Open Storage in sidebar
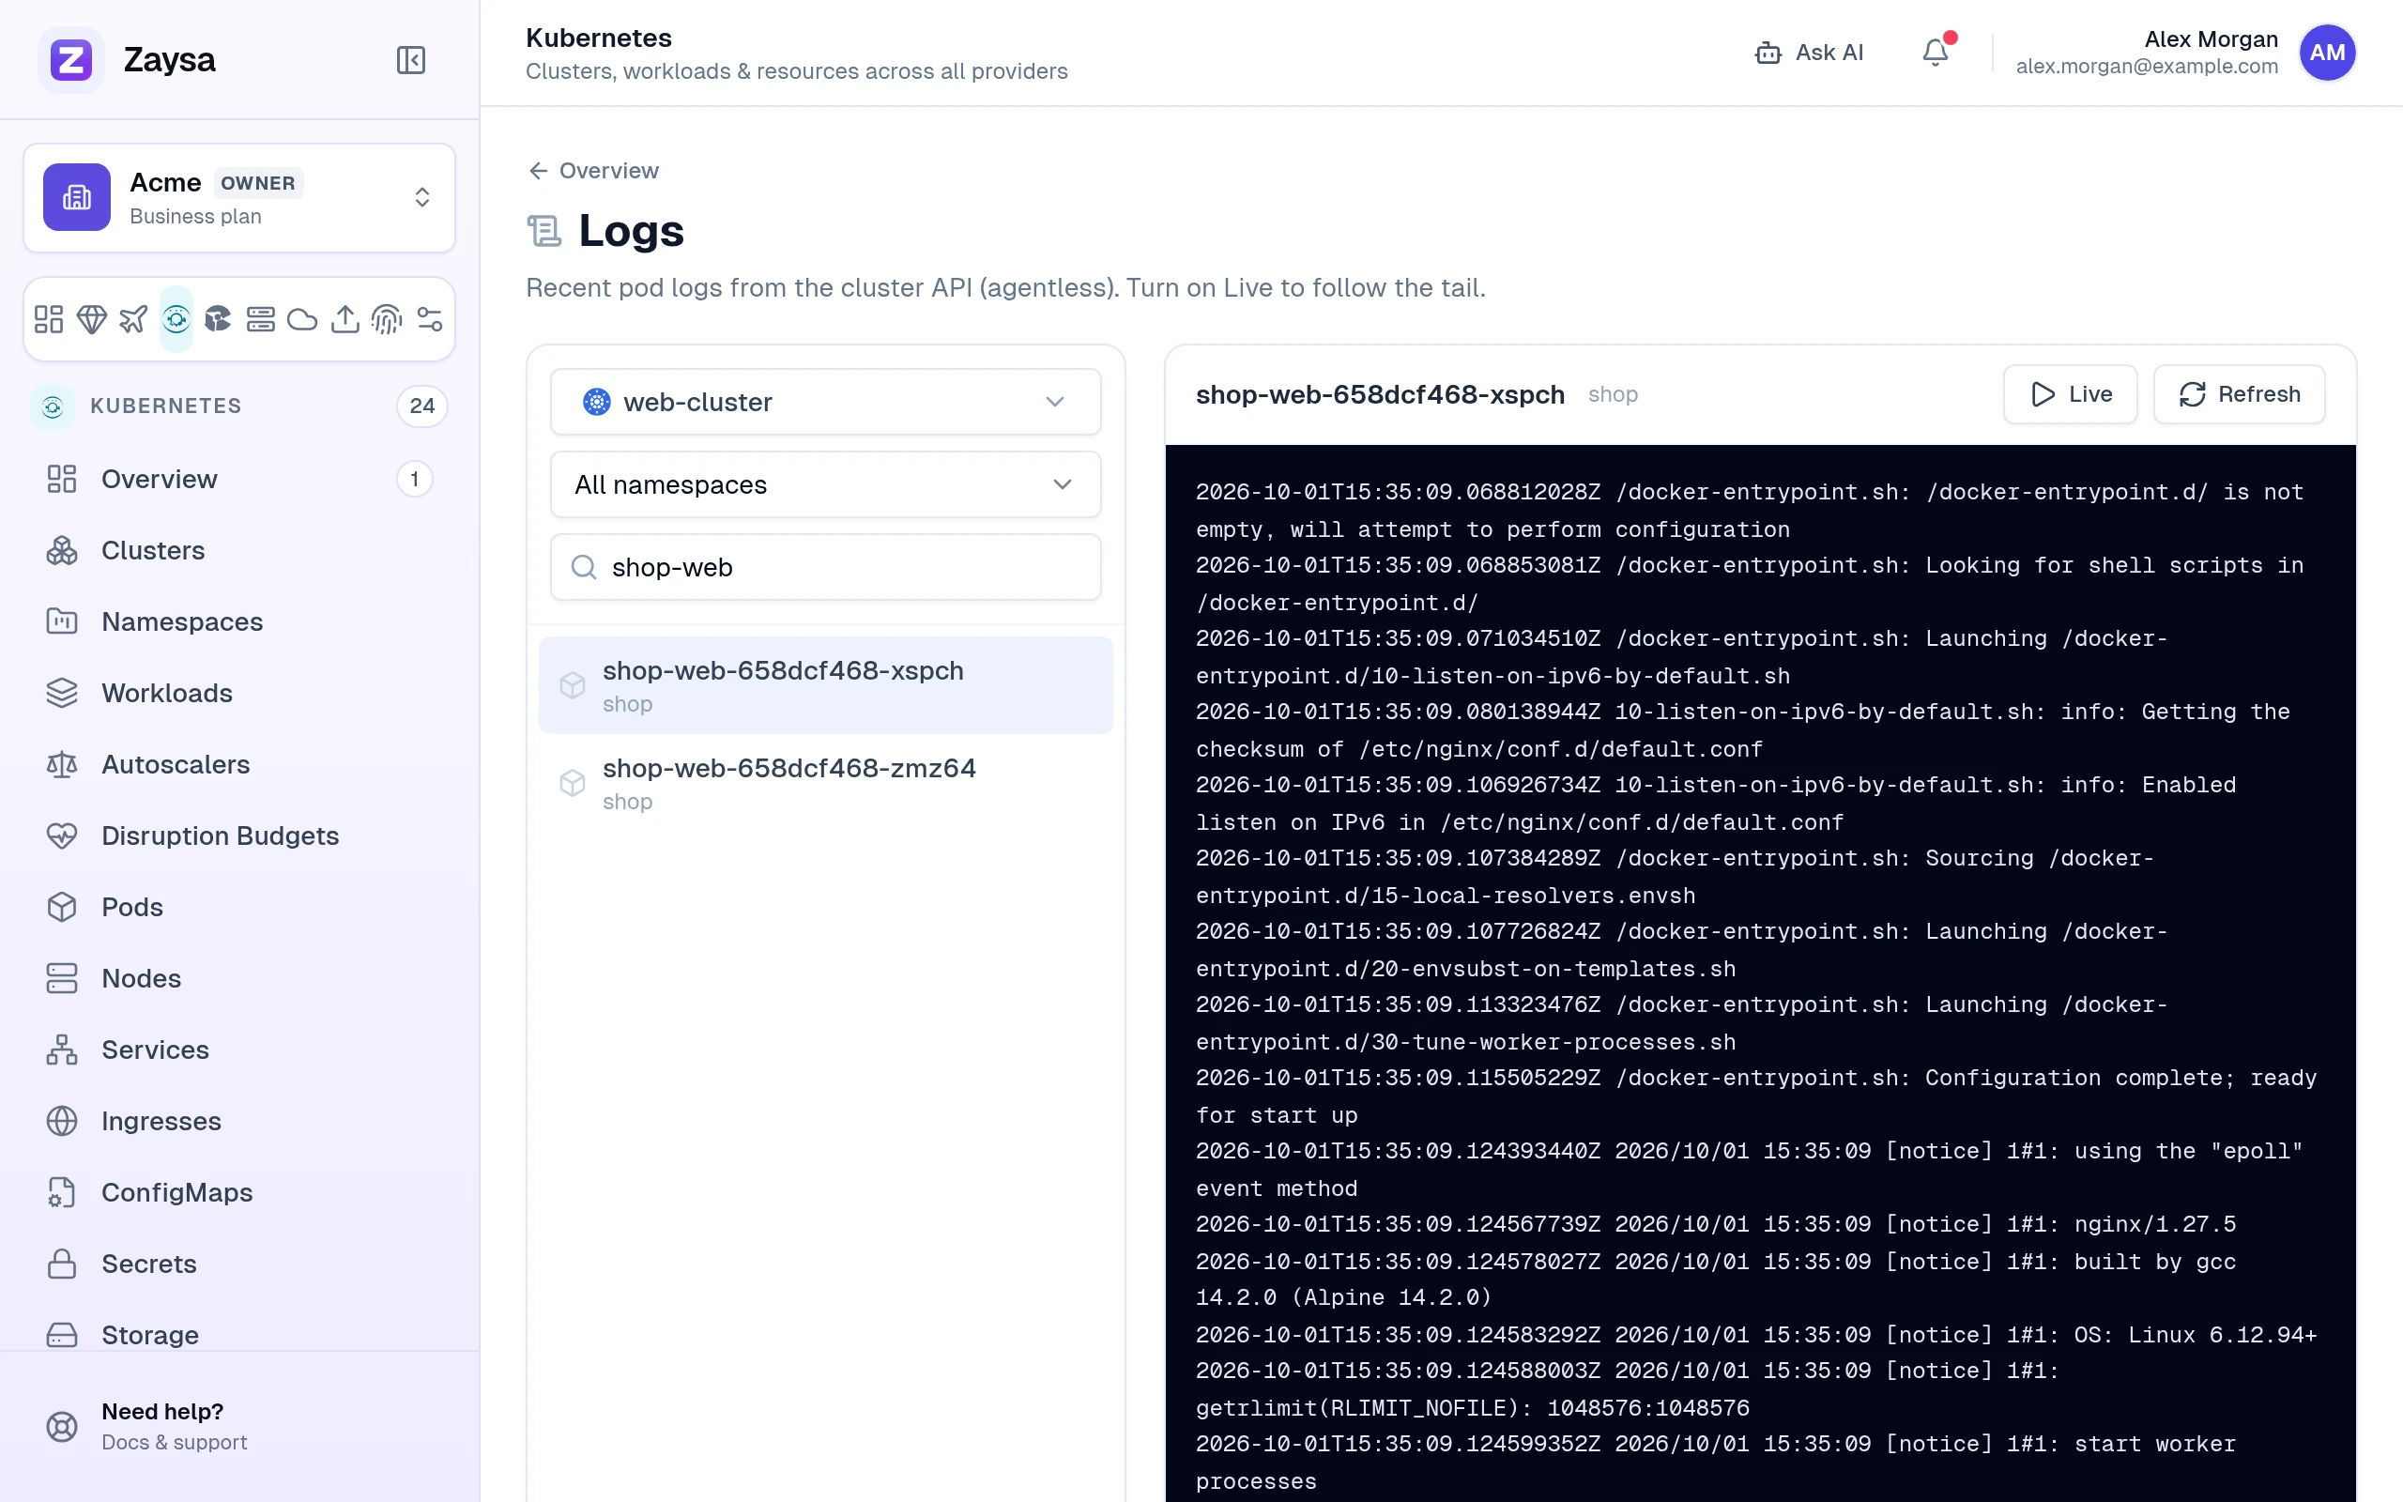The width and height of the screenshot is (2403, 1502). pos(239,1335)
